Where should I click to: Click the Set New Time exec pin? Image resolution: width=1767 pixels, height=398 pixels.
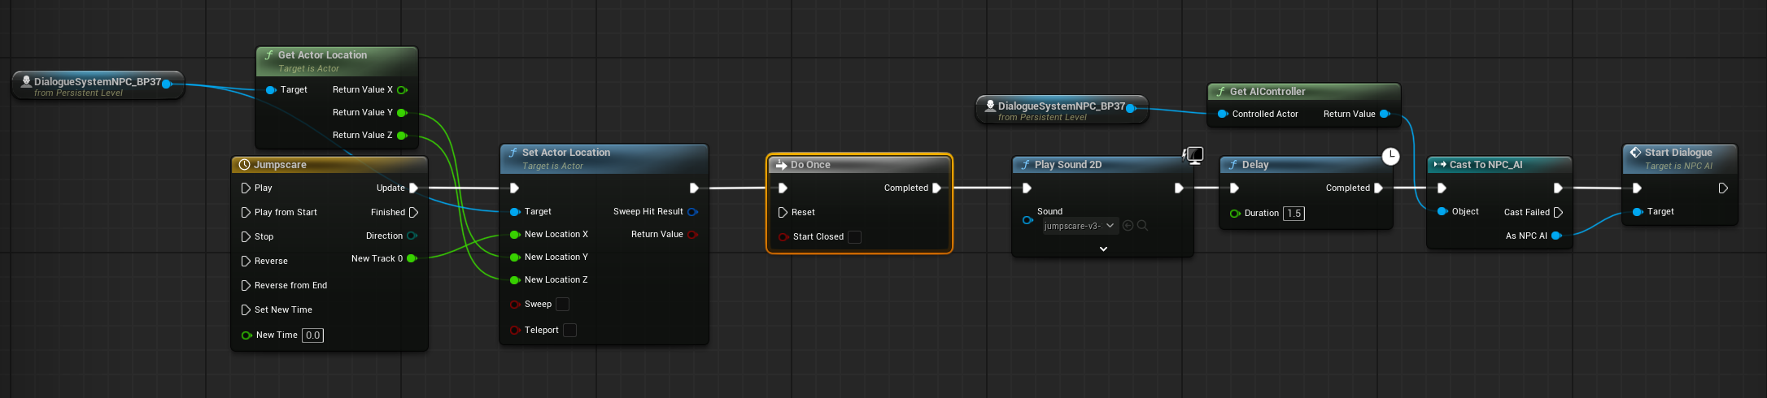click(x=246, y=310)
